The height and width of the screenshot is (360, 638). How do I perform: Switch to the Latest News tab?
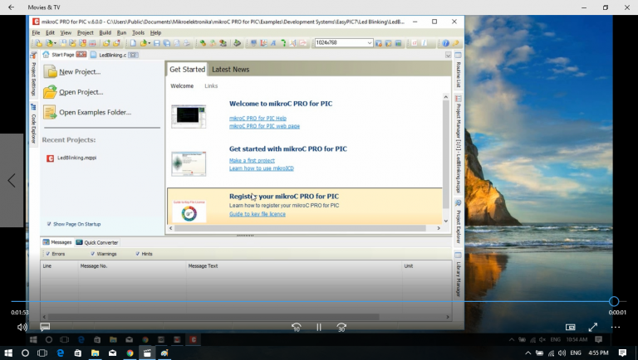tap(230, 70)
